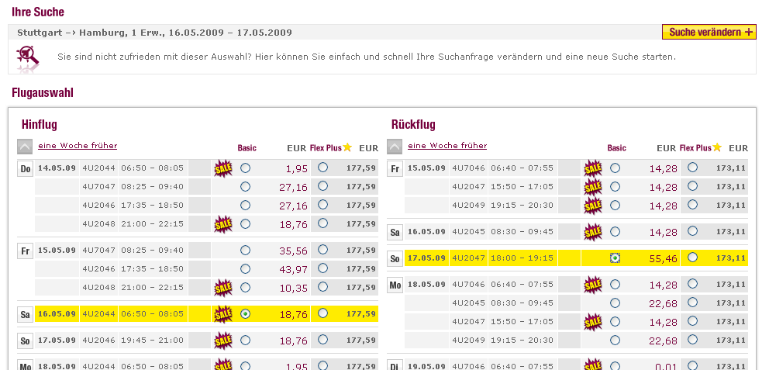Click the highlighted 17.05.09 return flight row
The image size is (769, 370).
point(496,258)
